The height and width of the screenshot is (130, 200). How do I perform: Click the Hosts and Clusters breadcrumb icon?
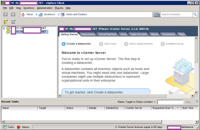point(62,15)
